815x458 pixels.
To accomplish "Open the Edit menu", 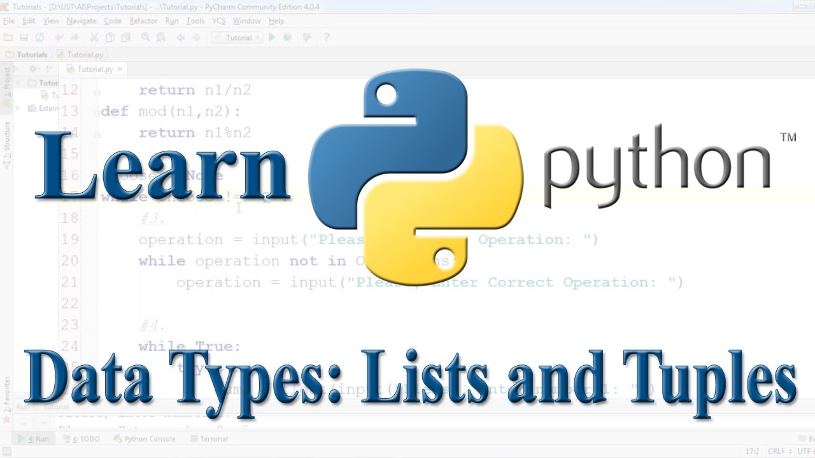I will click(x=29, y=21).
